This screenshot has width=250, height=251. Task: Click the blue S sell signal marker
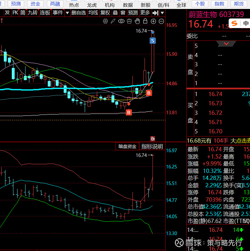pos(153,41)
